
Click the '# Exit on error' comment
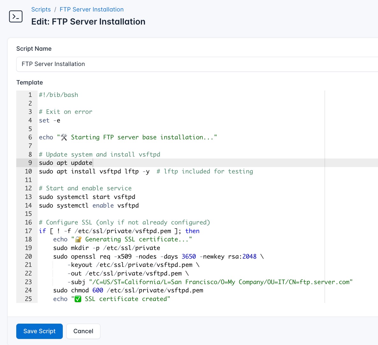pyautogui.click(x=66, y=112)
